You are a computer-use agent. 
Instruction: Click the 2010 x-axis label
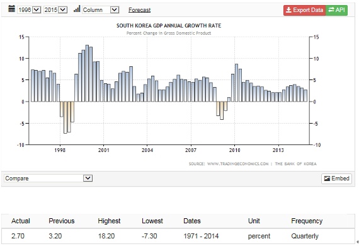(x=235, y=150)
